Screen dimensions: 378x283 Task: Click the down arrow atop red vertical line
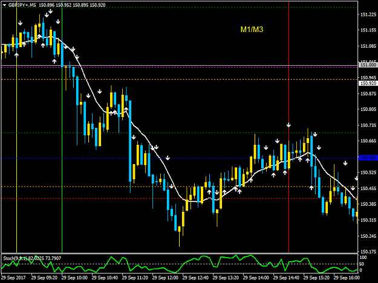(288, 125)
